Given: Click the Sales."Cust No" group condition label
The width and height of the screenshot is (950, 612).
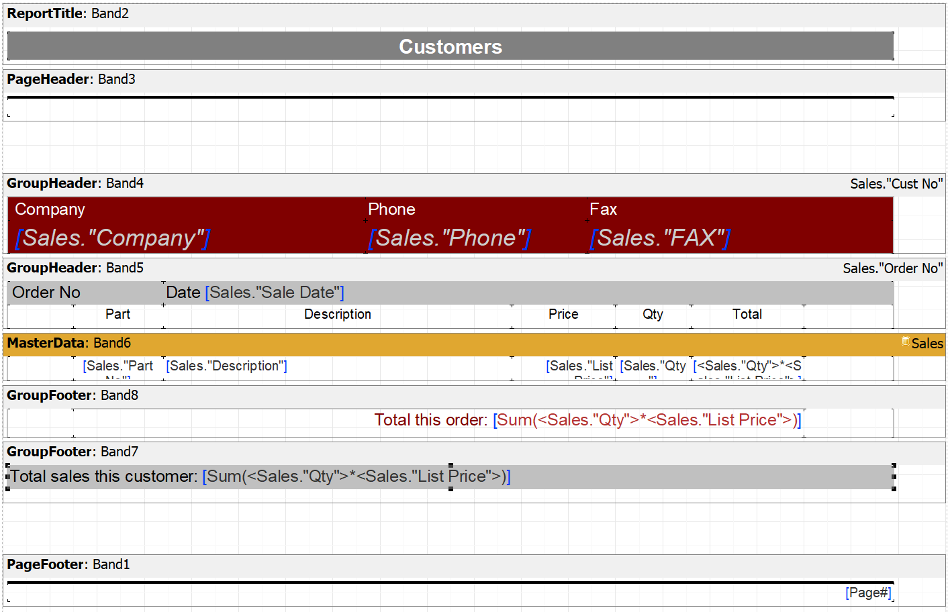Looking at the screenshot, I should coord(896,184).
